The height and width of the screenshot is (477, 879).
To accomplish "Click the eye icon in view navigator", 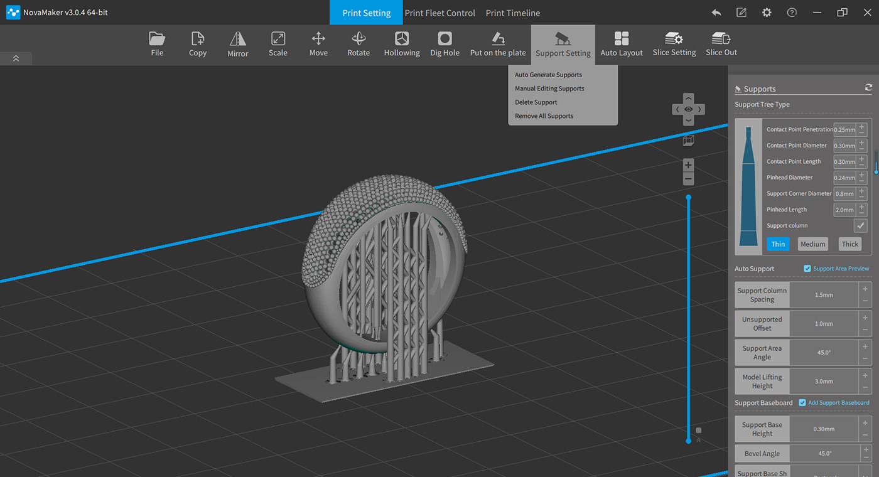I will pyautogui.click(x=689, y=109).
